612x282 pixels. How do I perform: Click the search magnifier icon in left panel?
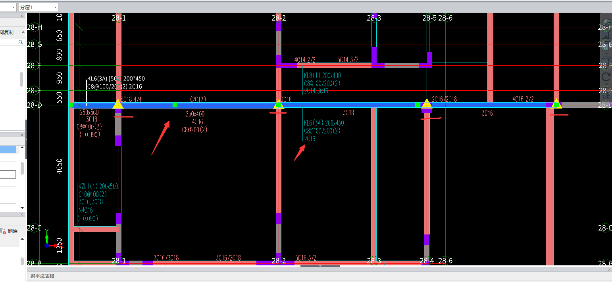21,42
